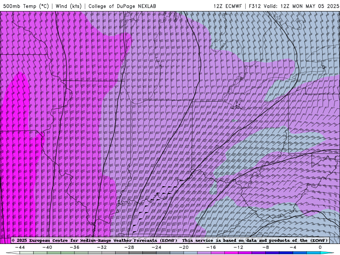Click the ECMWF copyright notice banner
This screenshot has width=340, height=255.
point(170,241)
